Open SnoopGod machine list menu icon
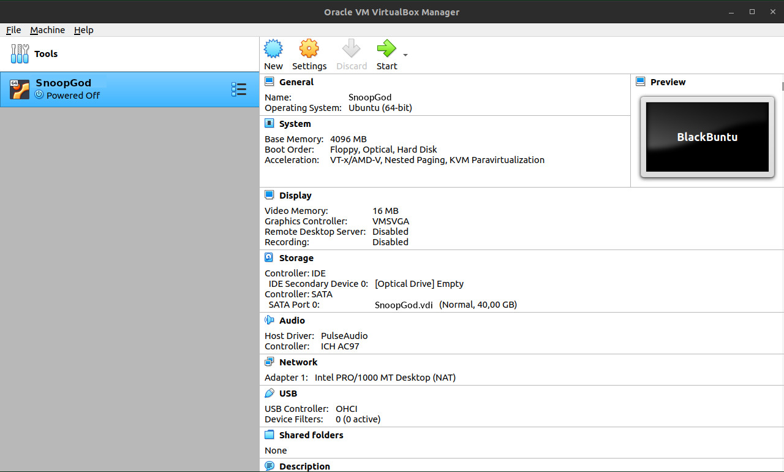Image resolution: width=784 pixels, height=472 pixels. pyautogui.click(x=238, y=89)
